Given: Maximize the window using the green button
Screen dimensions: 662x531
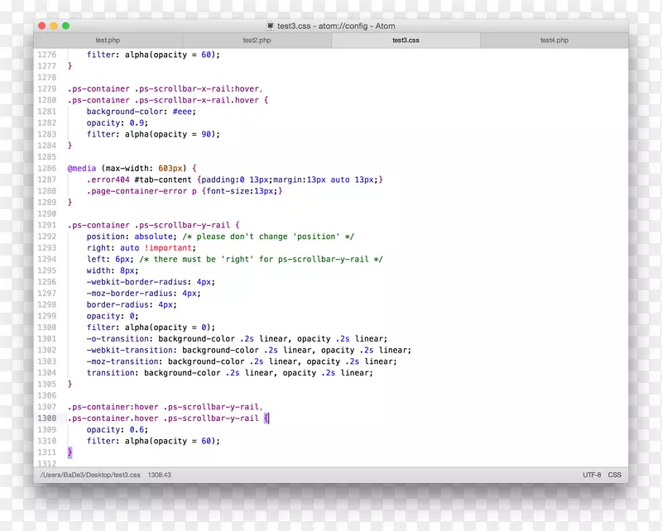Looking at the screenshot, I should tap(66, 26).
